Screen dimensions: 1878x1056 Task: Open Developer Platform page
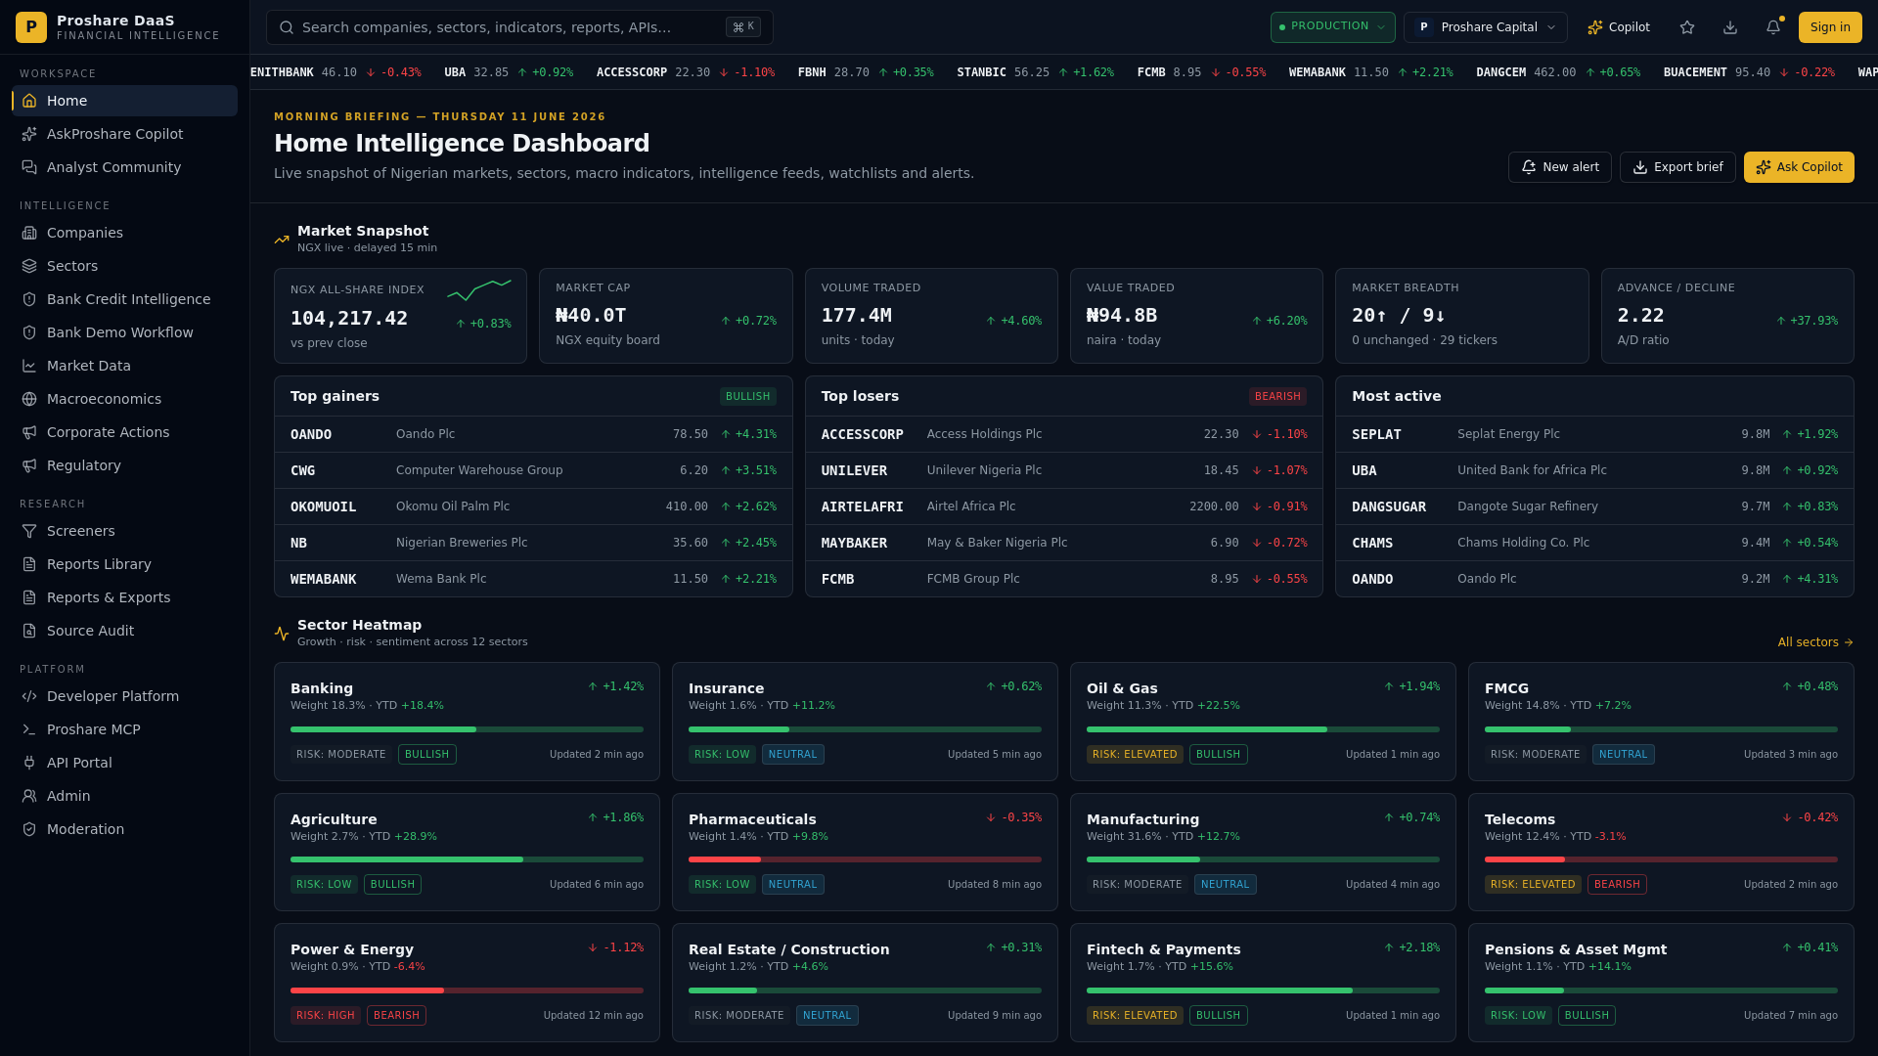(x=125, y=696)
